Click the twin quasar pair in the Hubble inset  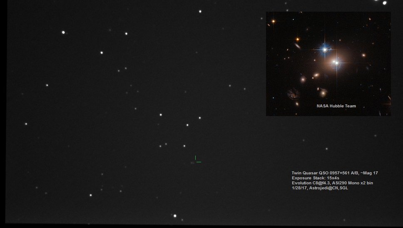(x=336, y=62)
